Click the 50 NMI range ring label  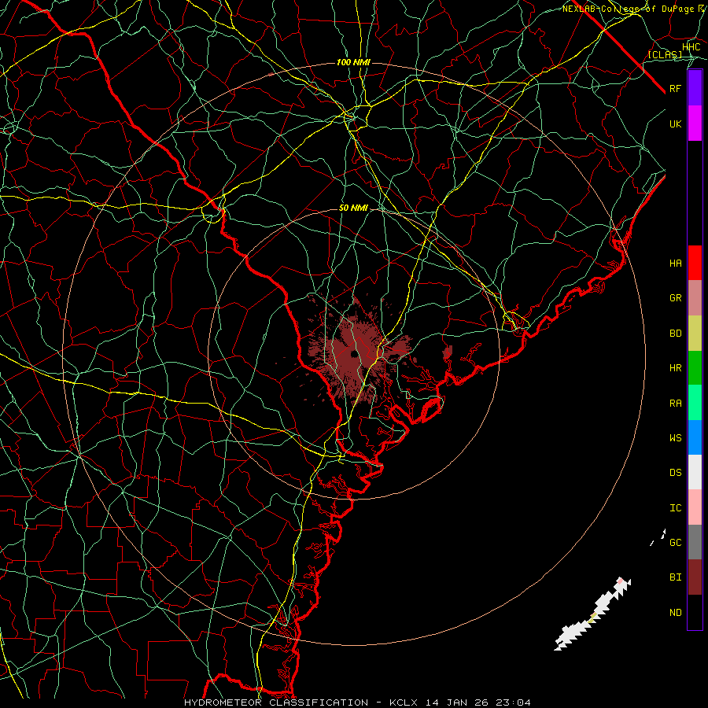click(353, 208)
